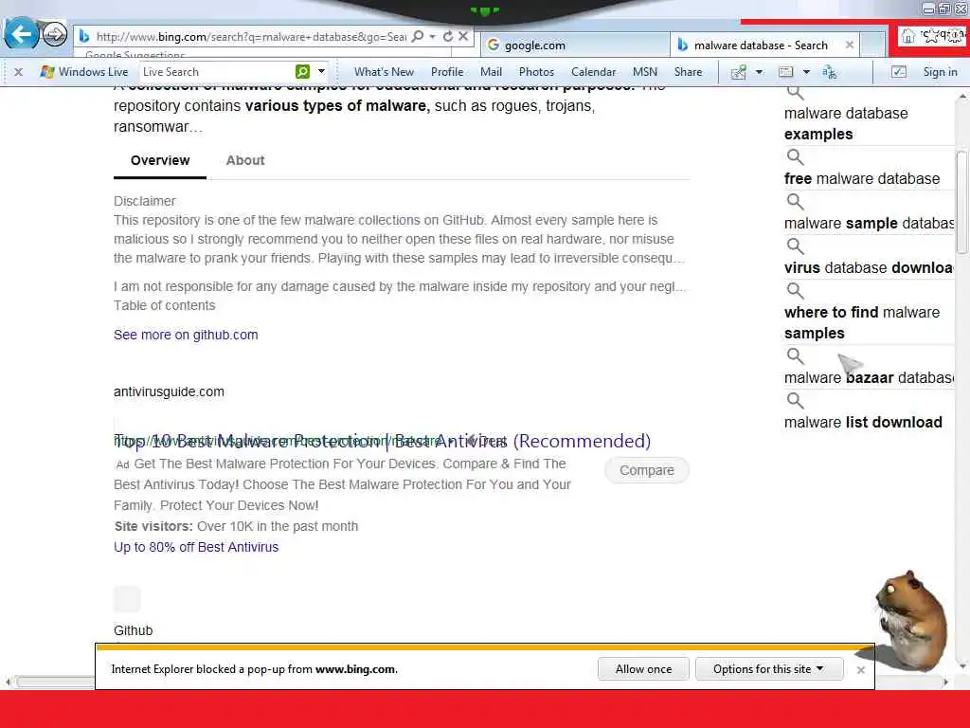Click magnifier icon above virus database download

pyautogui.click(x=795, y=246)
